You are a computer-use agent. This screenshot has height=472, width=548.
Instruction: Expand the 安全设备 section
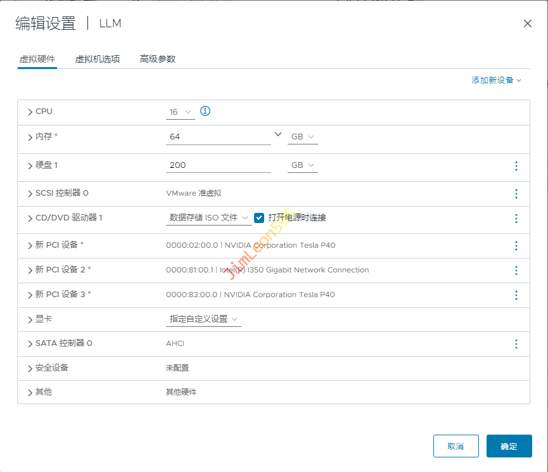30,368
